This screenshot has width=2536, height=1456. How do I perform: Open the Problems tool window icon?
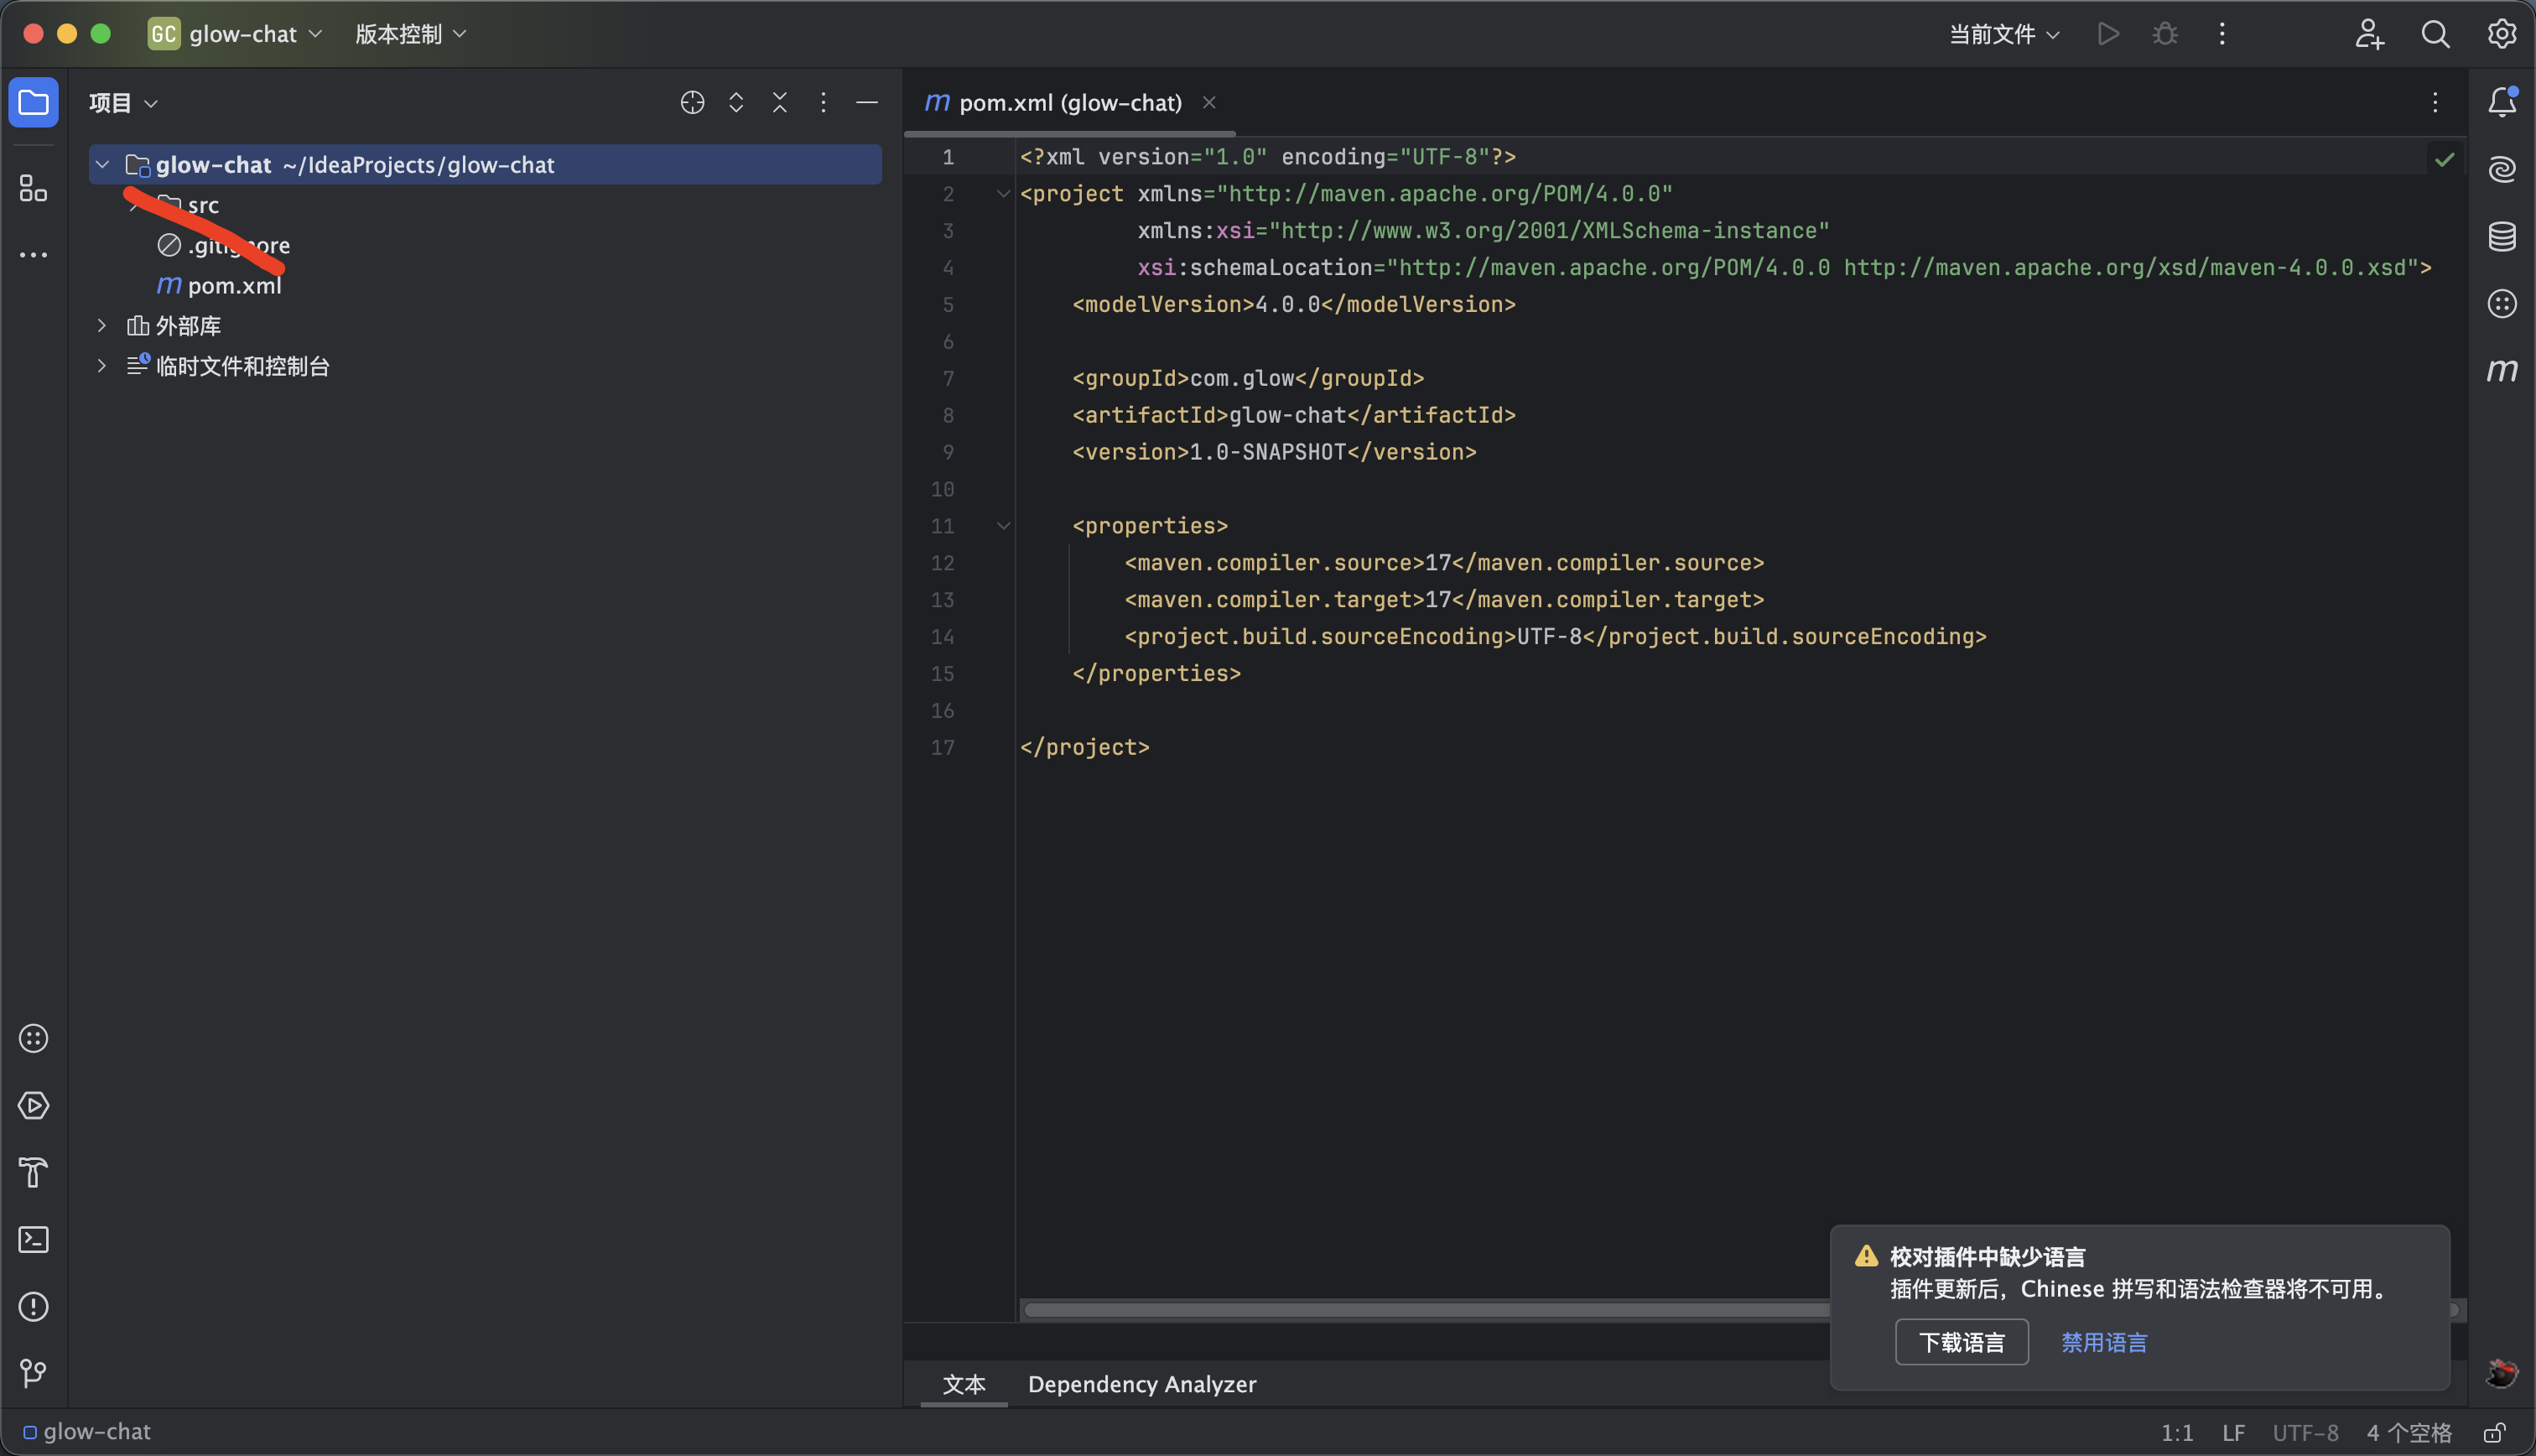[x=33, y=1306]
